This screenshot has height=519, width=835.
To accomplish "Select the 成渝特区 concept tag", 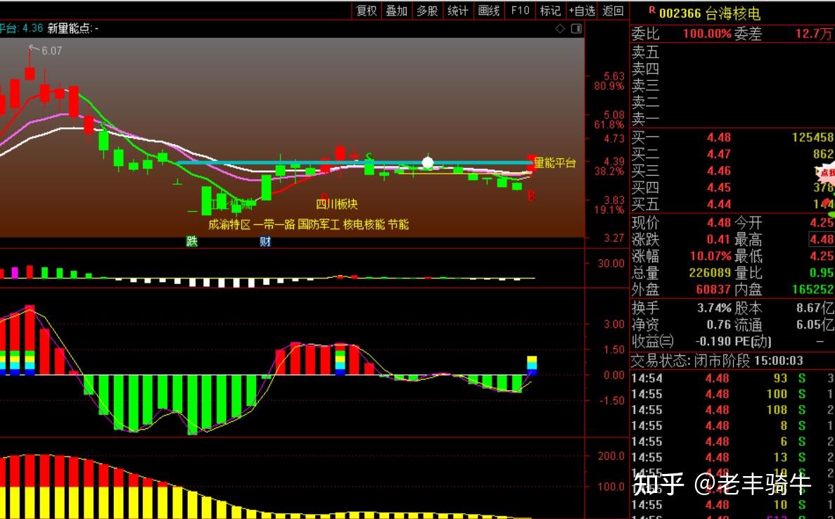I will 229,224.
